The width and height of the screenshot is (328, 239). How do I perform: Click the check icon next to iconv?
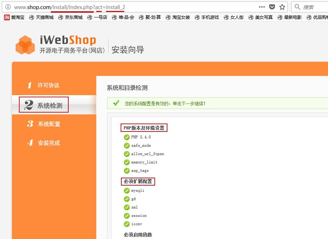(126, 224)
